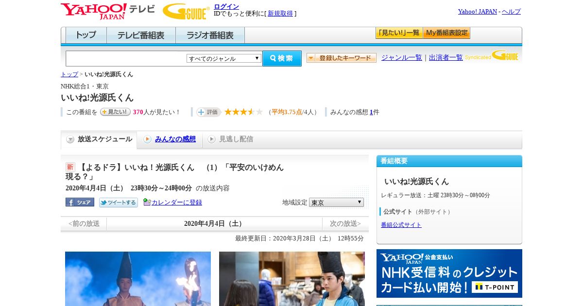This screenshot has height=306, width=583.
Task: Switch to the みんなの感想 tab
Action: pyautogui.click(x=170, y=139)
